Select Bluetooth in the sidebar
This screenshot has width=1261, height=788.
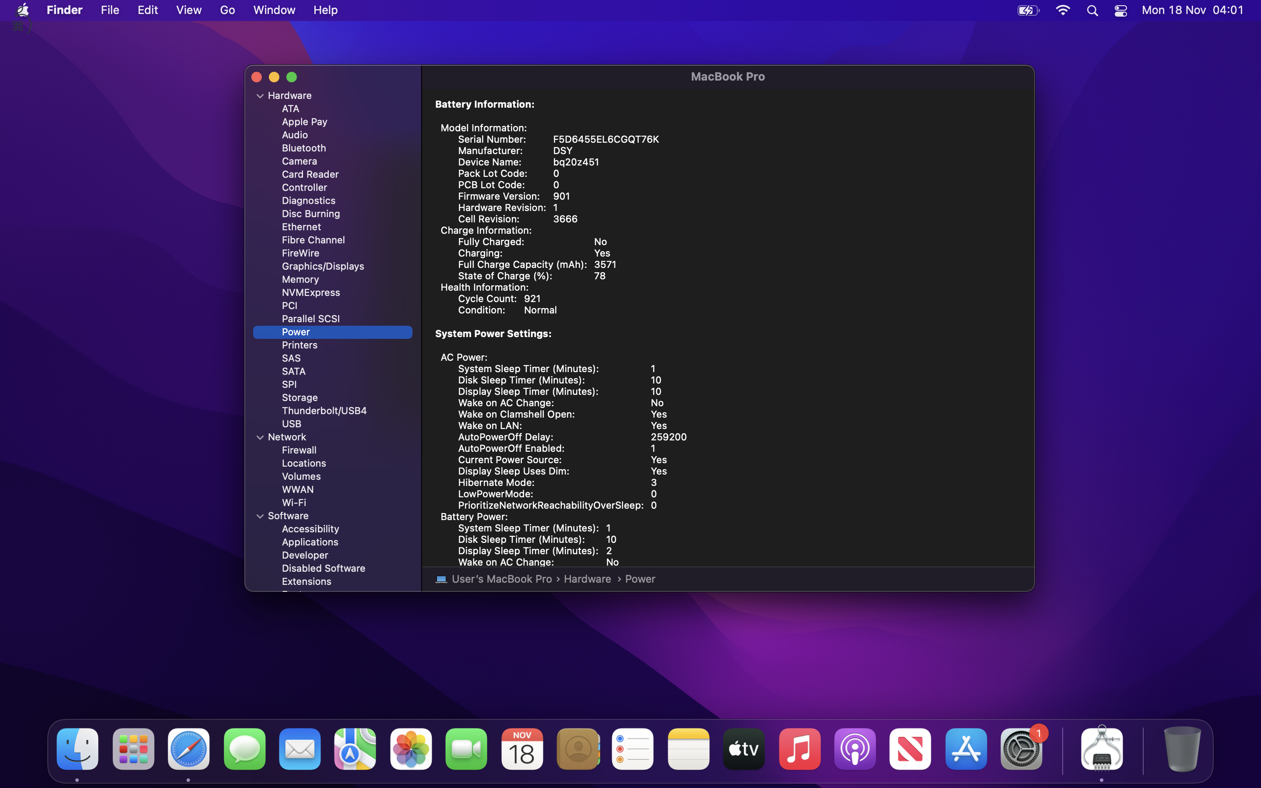304,148
